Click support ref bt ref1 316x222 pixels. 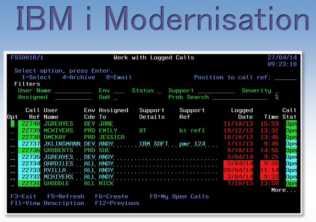[192, 131]
